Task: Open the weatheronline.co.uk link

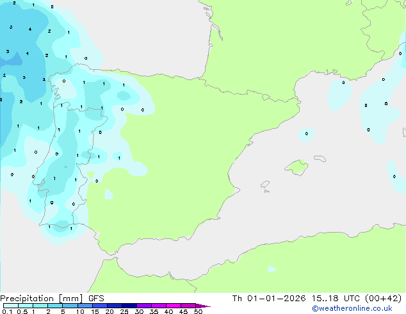Action: point(352,308)
